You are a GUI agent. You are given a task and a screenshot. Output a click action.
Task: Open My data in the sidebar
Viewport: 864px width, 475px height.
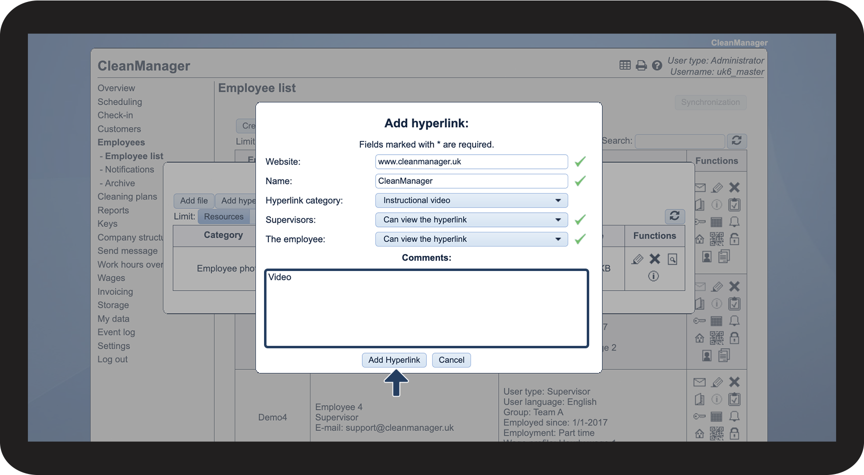[113, 319]
